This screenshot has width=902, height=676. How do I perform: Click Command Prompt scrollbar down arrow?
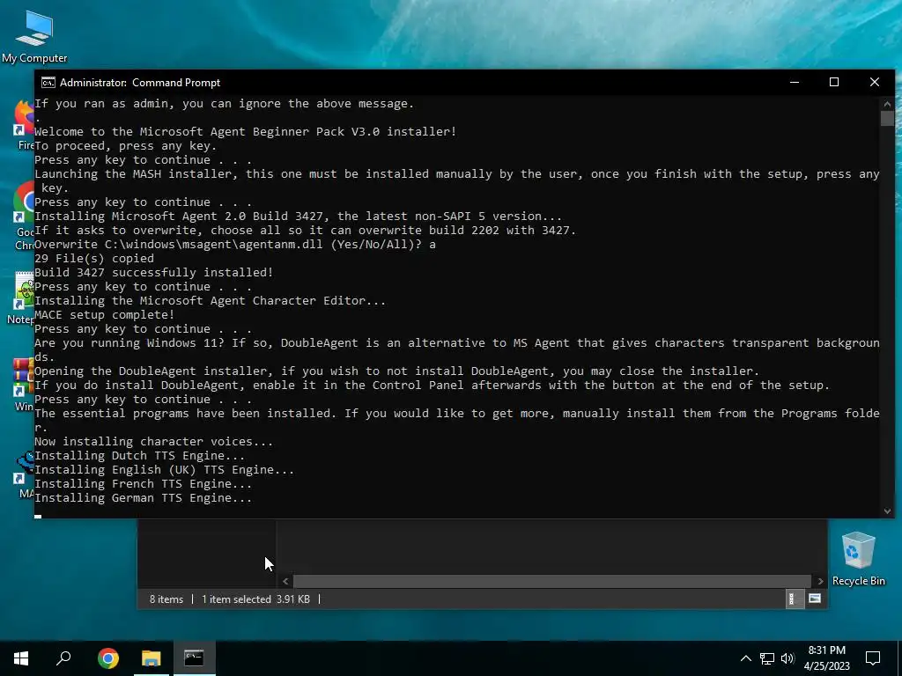pyautogui.click(x=887, y=511)
